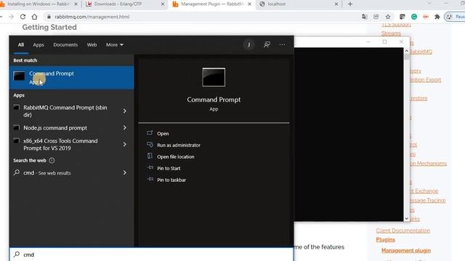Click the magnifier icon in search box
Viewport: 465px width, 261px height.
[17, 254]
